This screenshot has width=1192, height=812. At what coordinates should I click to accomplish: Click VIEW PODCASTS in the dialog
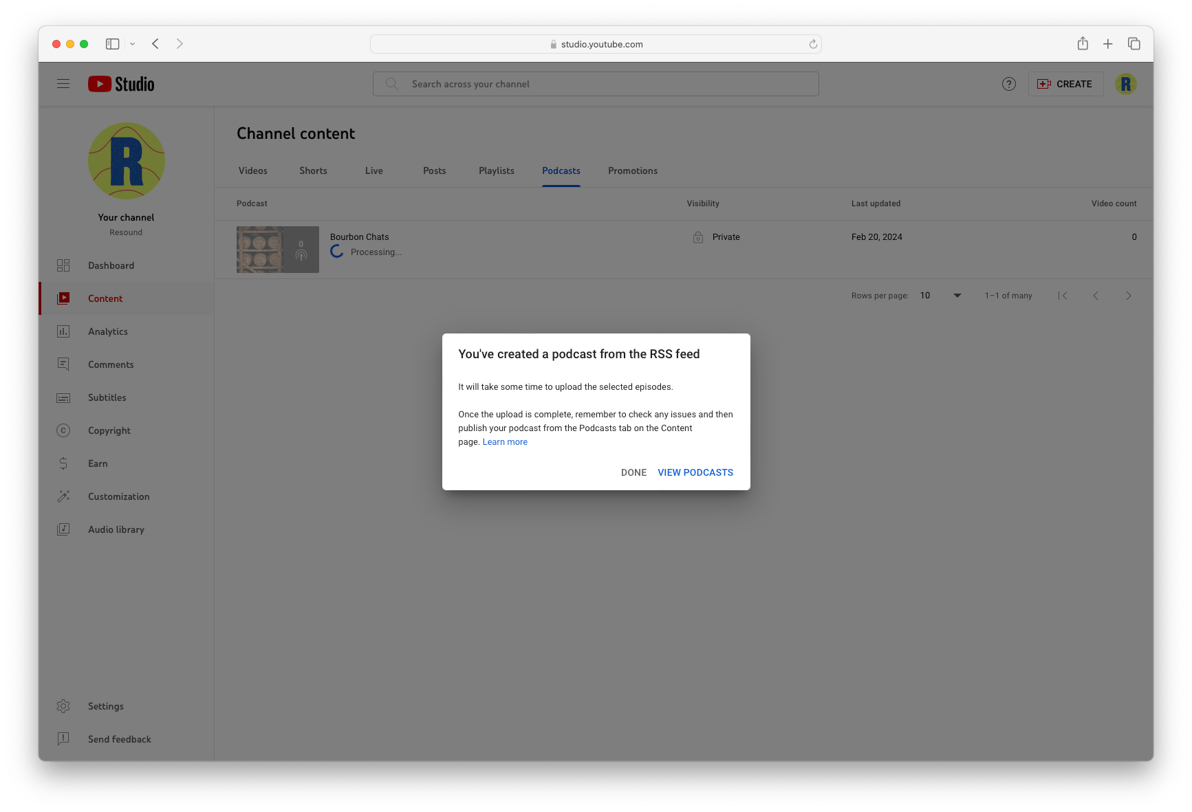[x=695, y=472]
